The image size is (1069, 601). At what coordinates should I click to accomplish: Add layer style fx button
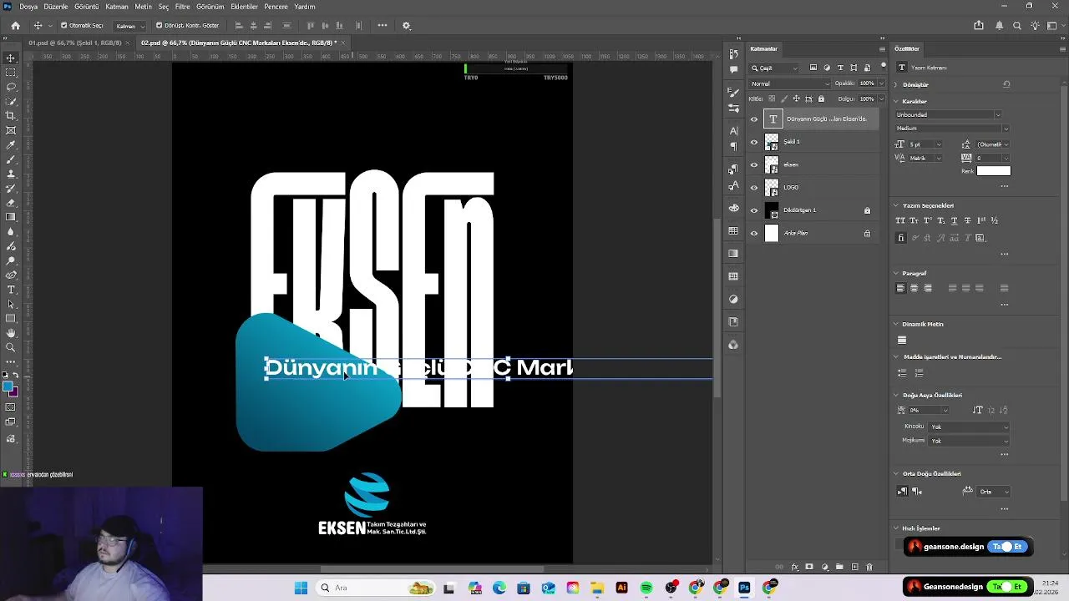(x=795, y=568)
